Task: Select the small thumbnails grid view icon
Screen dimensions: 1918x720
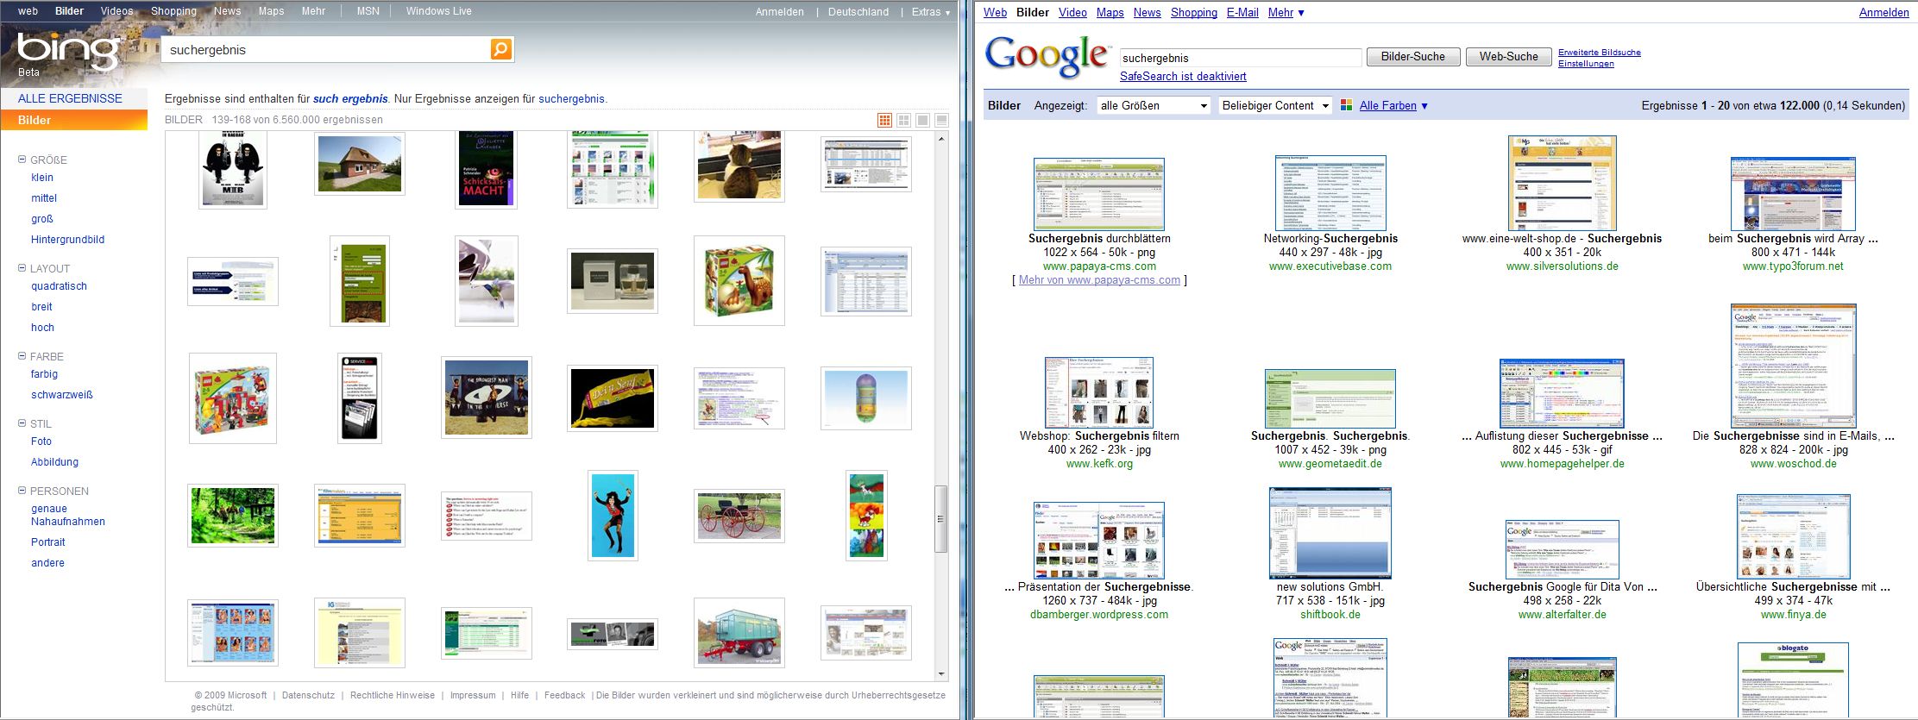Action: pyautogui.click(x=884, y=120)
